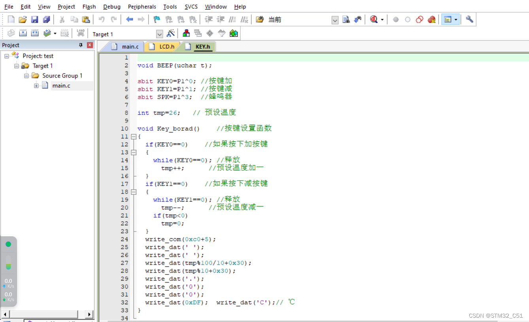
Task: Collapse the Project: test tree node
Action: point(7,56)
